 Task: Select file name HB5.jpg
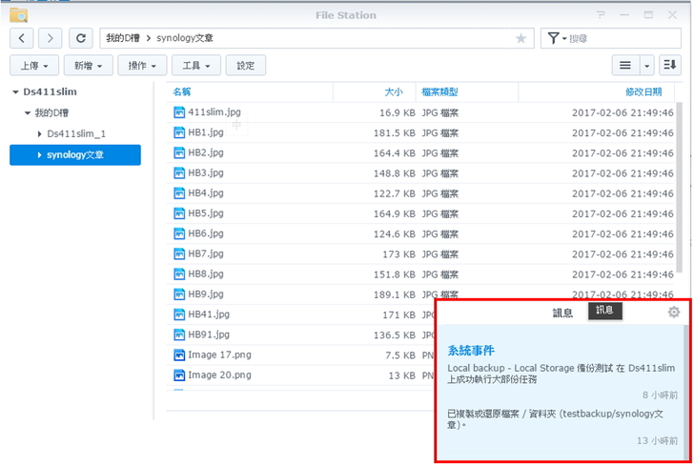(x=206, y=213)
